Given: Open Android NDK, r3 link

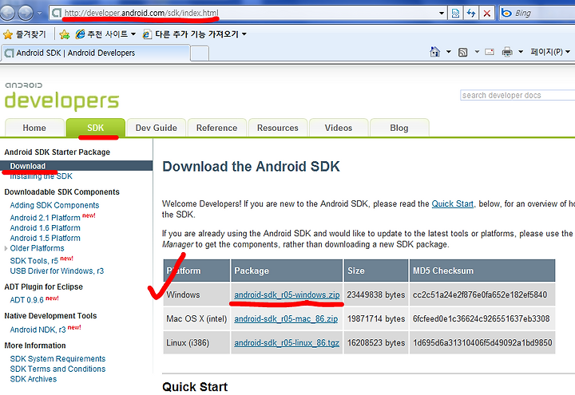Looking at the screenshot, I should [38, 330].
